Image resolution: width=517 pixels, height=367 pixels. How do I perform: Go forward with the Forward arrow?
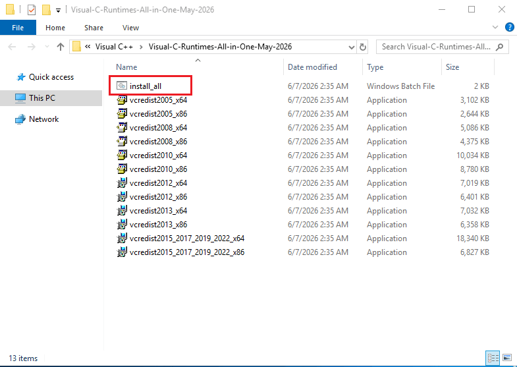pos(32,47)
